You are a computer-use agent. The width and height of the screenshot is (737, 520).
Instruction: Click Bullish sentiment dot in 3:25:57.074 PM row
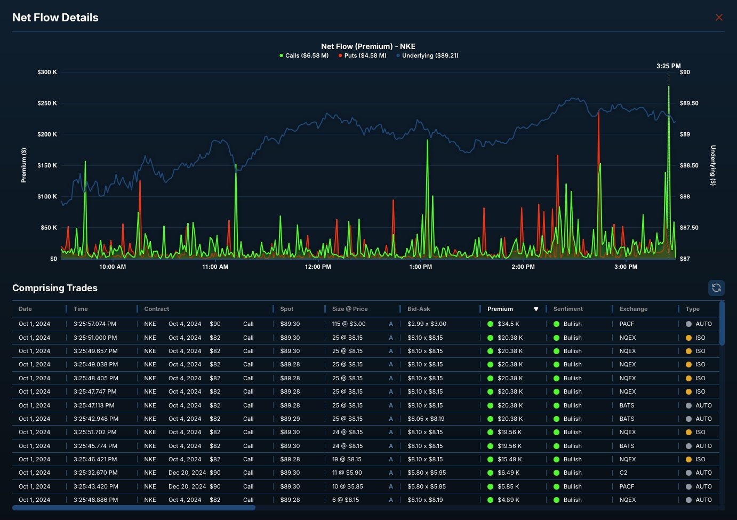coord(556,324)
